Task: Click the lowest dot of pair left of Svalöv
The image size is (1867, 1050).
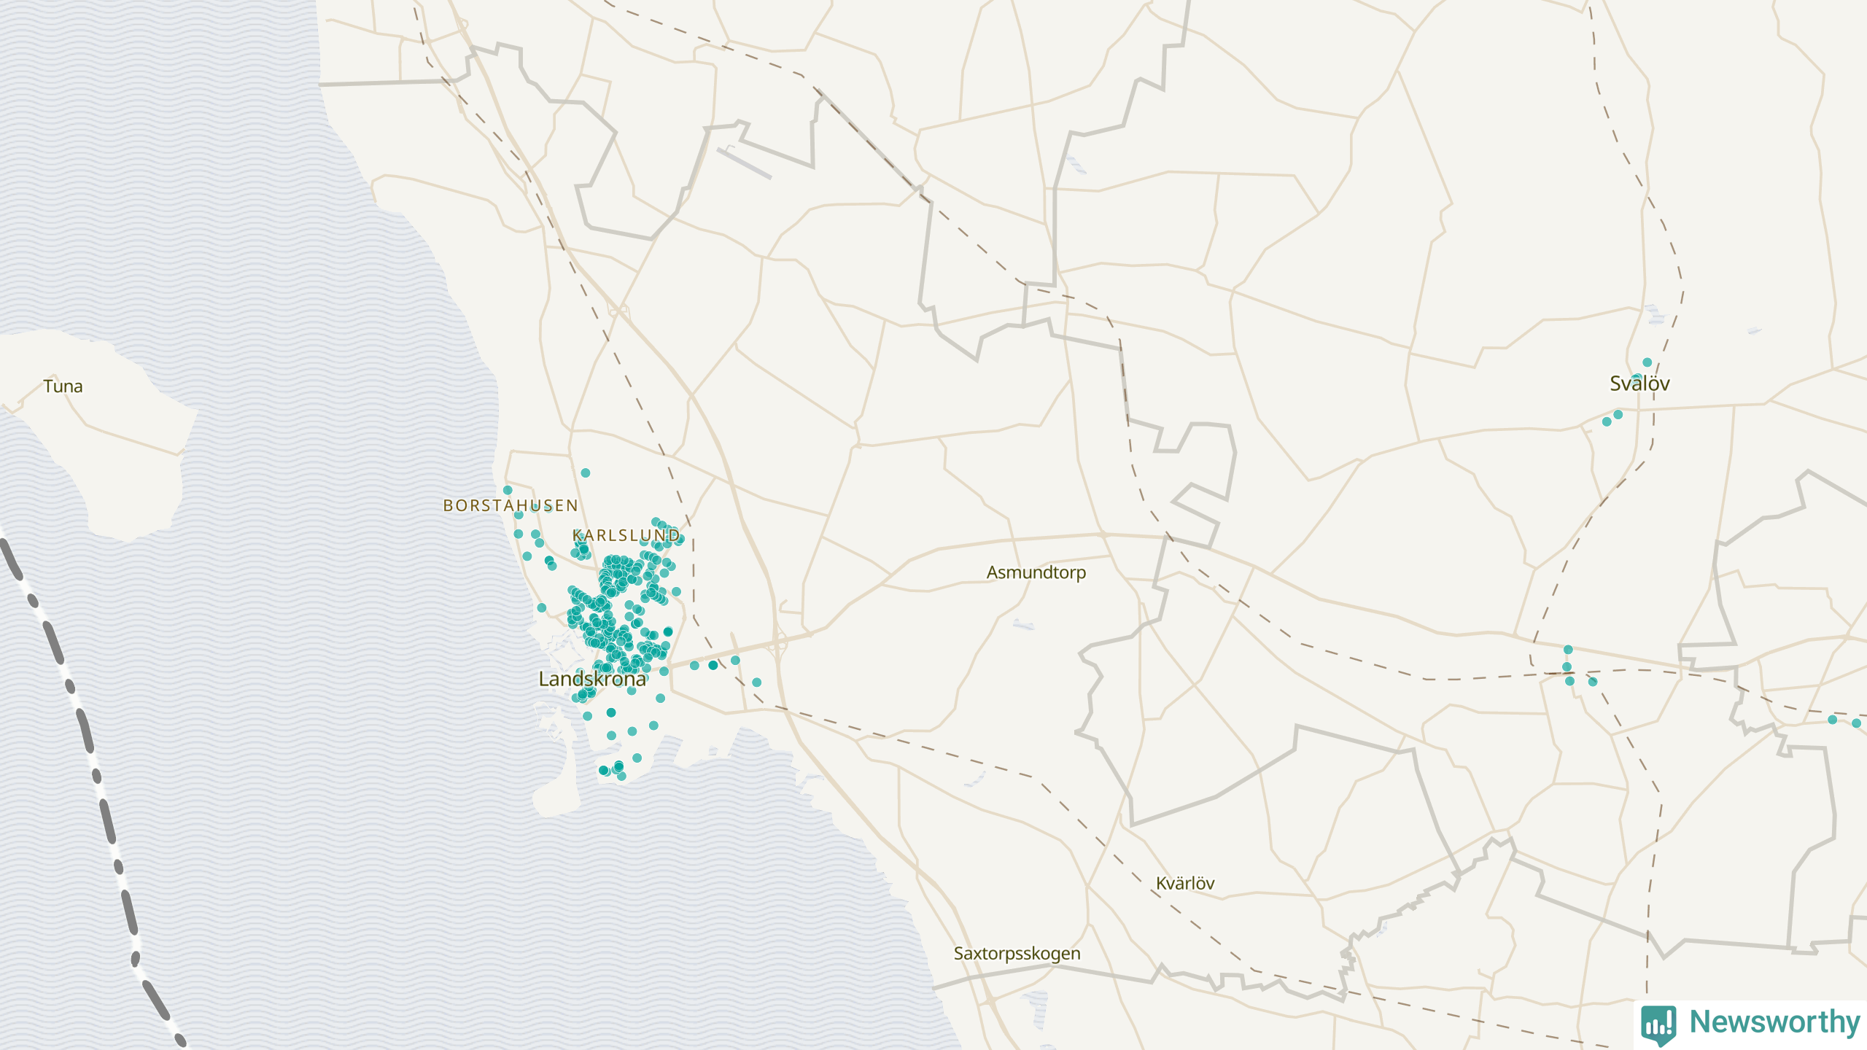Action: (x=1606, y=422)
